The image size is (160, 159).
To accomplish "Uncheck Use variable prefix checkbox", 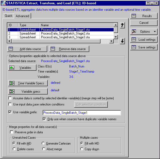I will coord(10,112).
